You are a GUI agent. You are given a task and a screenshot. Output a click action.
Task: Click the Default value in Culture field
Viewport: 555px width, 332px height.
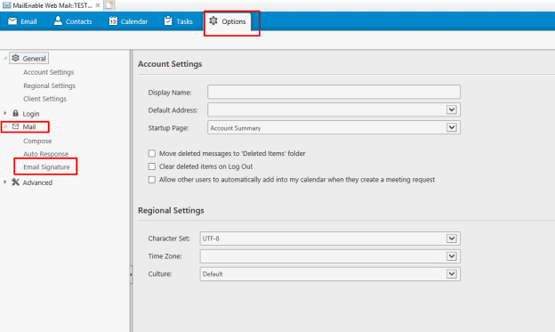point(213,274)
